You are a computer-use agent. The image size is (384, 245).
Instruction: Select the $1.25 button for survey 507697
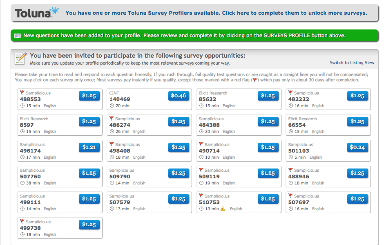pyautogui.click(x=357, y=199)
